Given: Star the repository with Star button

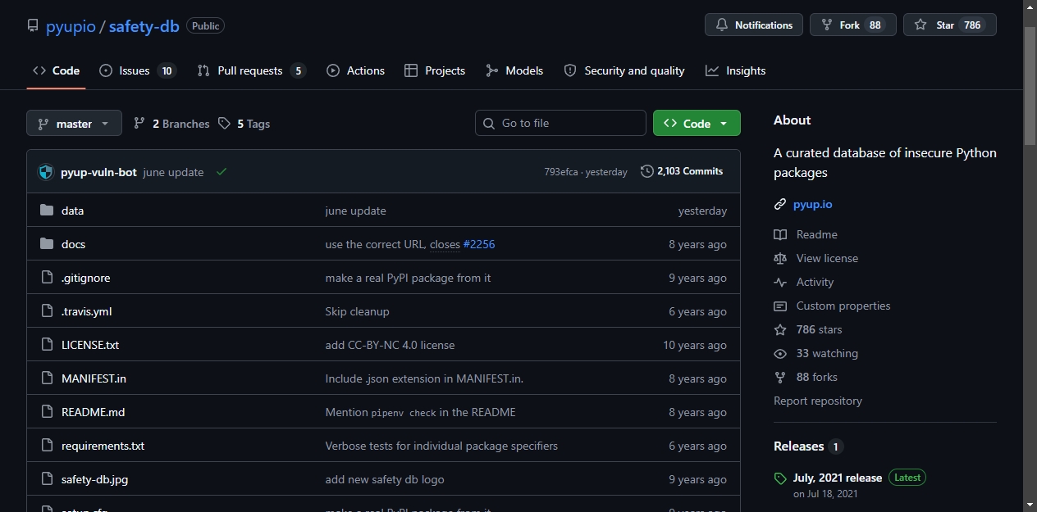Looking at the screenshot, I should 950,25.
